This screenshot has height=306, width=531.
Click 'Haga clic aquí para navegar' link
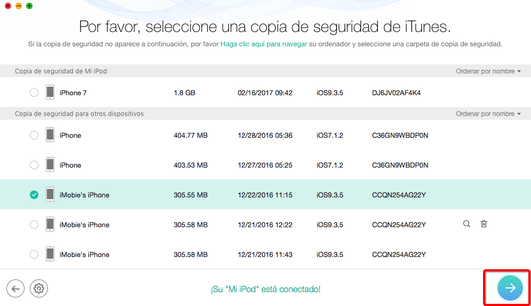click(264, 44)
